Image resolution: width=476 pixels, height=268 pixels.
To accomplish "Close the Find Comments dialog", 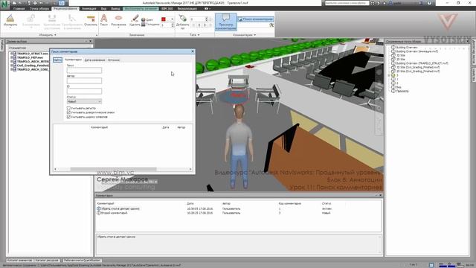I will point(193,51).
